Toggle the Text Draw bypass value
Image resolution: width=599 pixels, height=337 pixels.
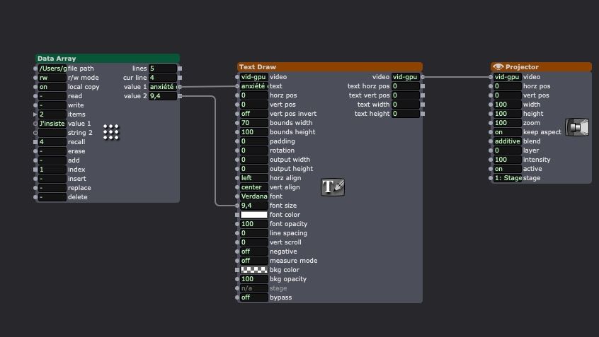pyautogui.click(x=253, y=297)
